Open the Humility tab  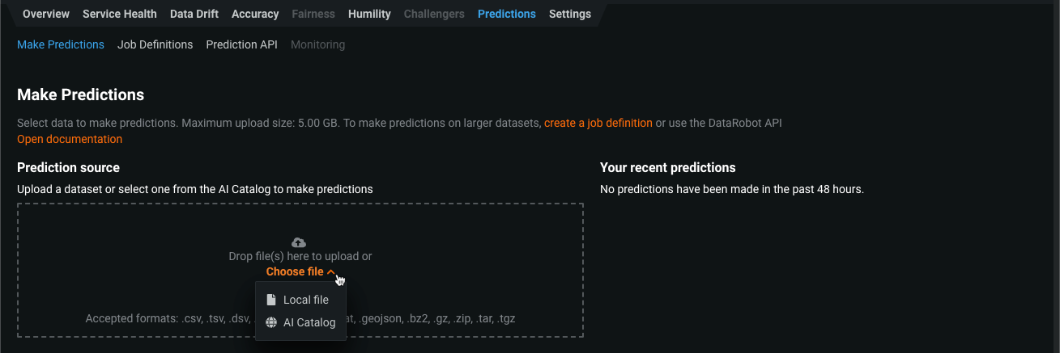(369, 14)
